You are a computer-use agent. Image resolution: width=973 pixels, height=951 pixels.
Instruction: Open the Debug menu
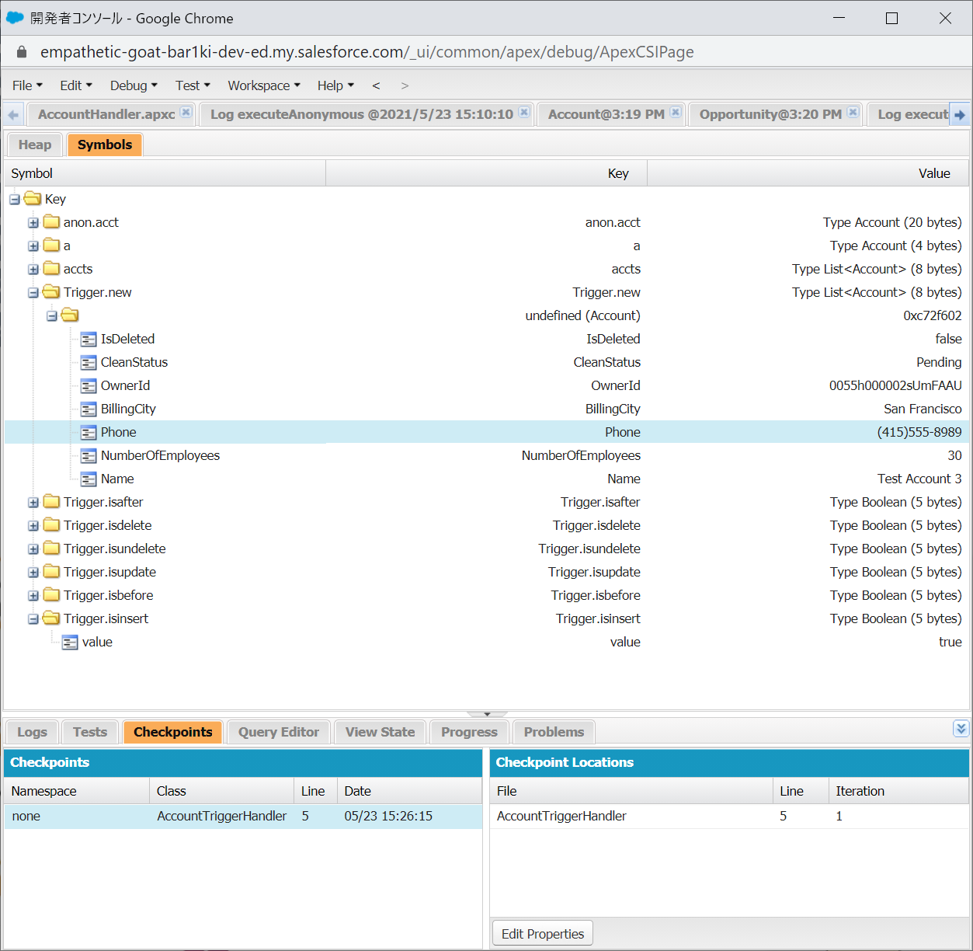tap(134, 85)
